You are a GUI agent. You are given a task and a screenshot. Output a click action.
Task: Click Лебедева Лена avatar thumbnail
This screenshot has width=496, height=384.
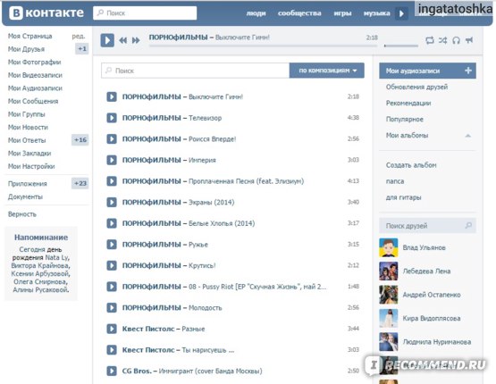(389, 271)
